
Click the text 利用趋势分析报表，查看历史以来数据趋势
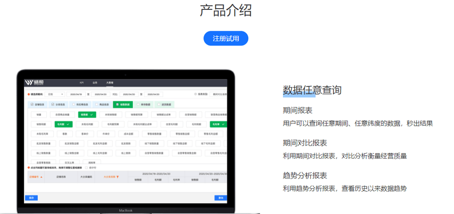click(345, 189)
